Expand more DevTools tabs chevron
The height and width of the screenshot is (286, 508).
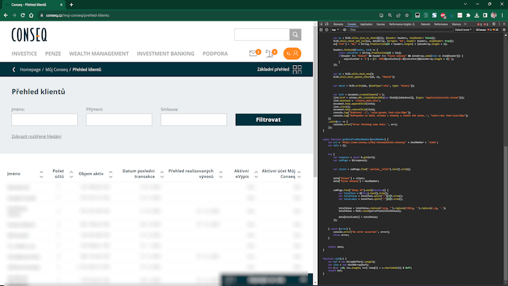464,23
